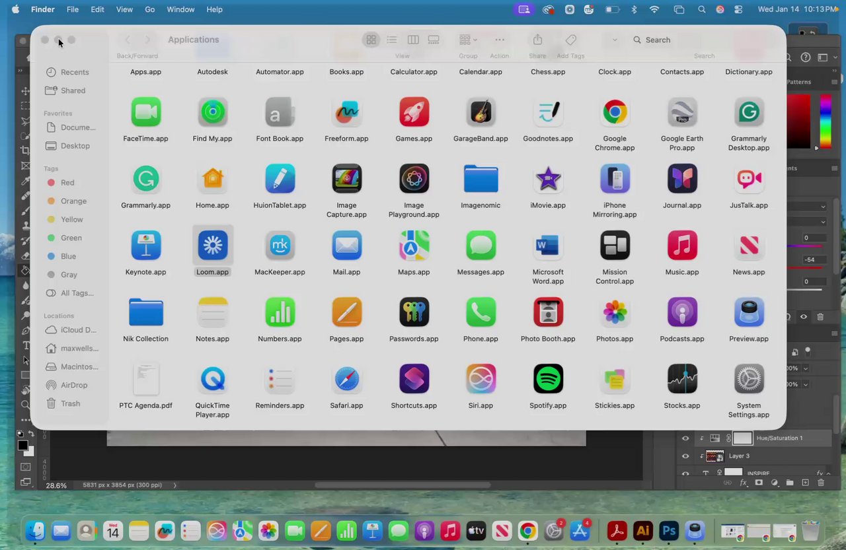This screenshot has height=550, width=846.
Task: Click the Finder icon in the Dock
Action: click(35, 531)
